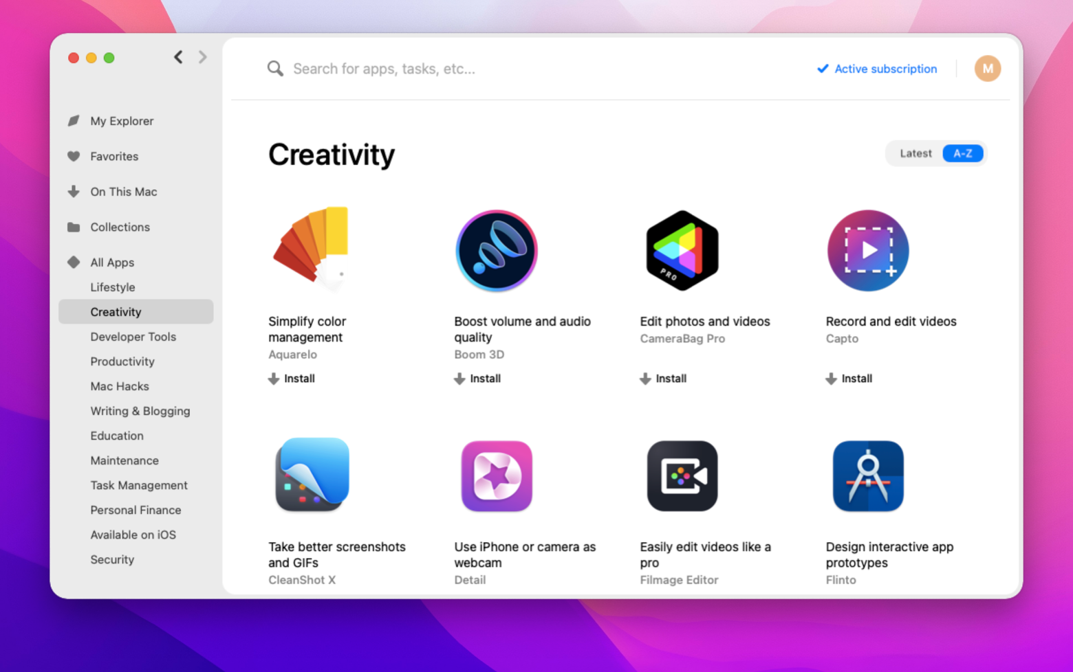Select the Education category
Viewport: 1073px width, 672px height.
[117, 436]
